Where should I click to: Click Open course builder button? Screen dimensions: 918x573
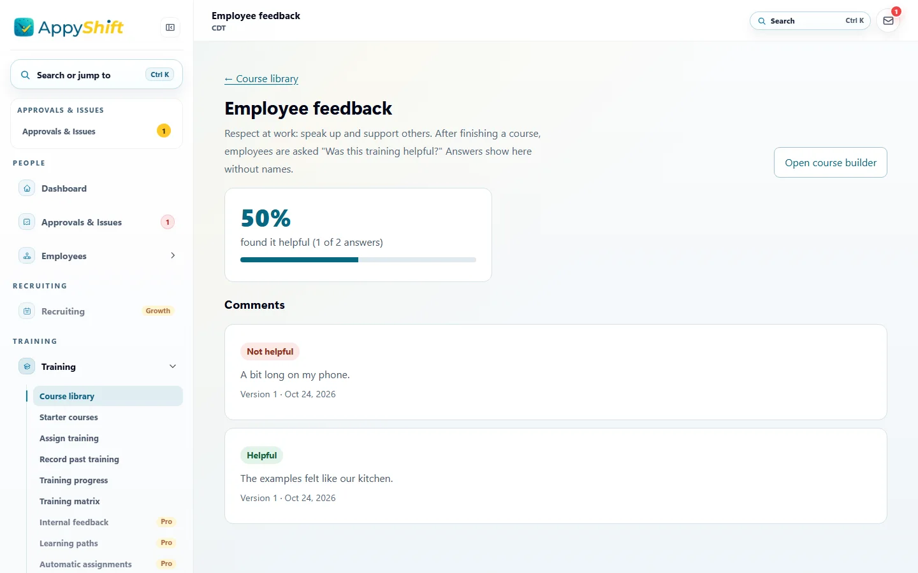point(831,162)
